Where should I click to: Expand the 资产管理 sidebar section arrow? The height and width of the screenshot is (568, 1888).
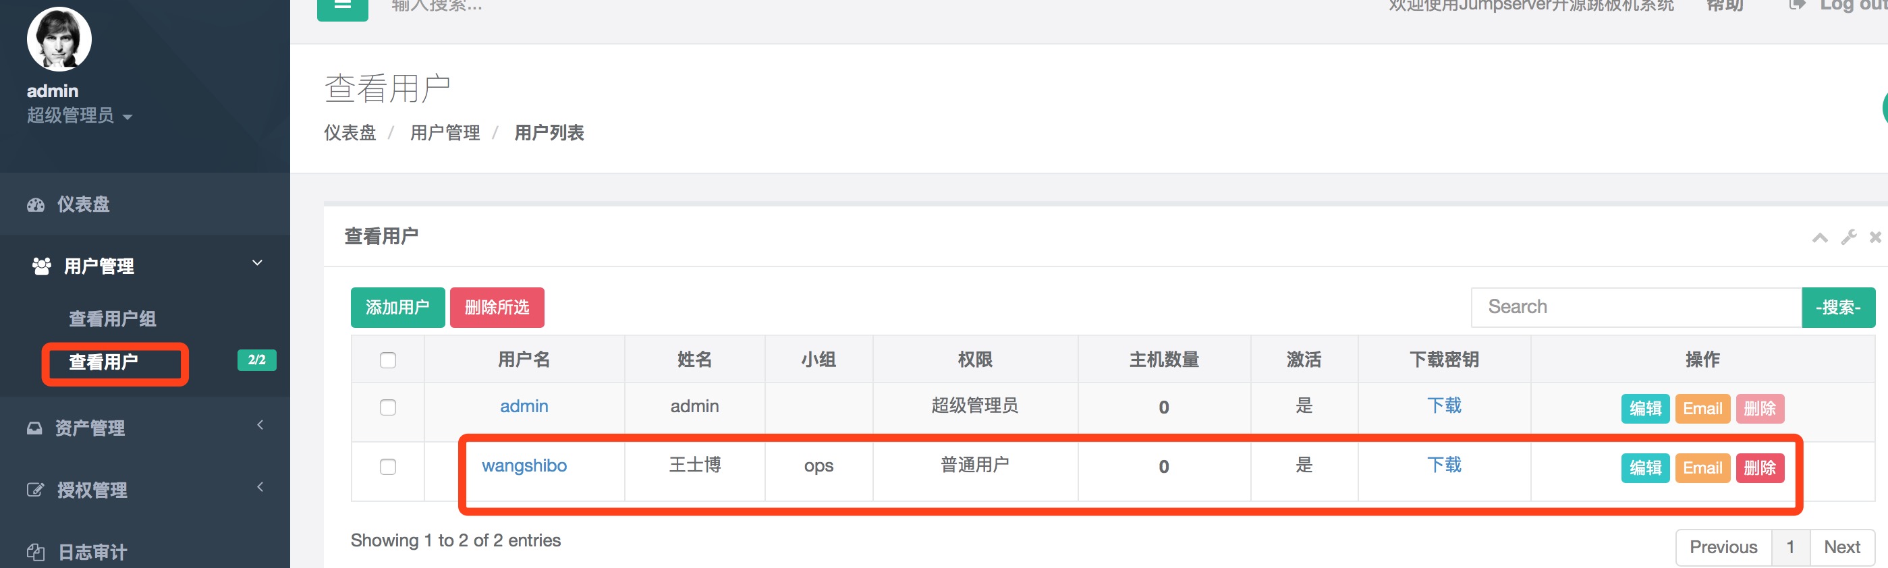pos(260,425)
